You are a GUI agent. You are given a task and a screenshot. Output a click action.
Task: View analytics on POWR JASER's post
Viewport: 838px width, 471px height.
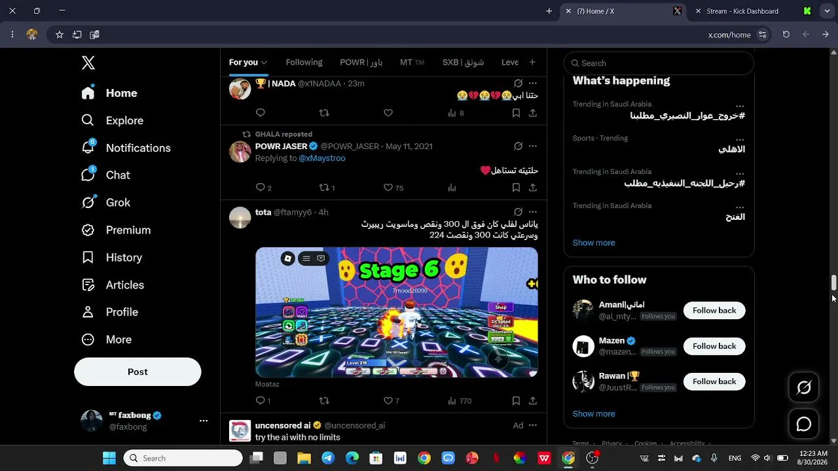point(452,188)
